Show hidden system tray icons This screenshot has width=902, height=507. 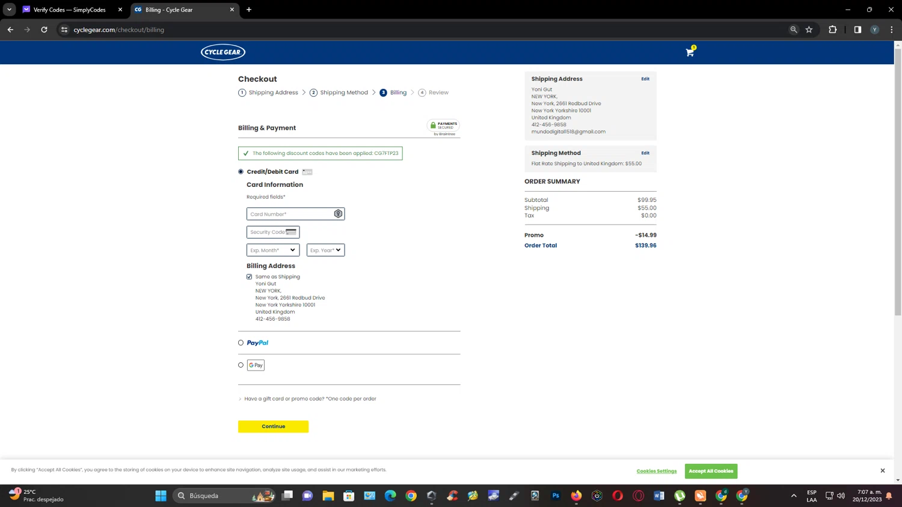tap(794, 496)
